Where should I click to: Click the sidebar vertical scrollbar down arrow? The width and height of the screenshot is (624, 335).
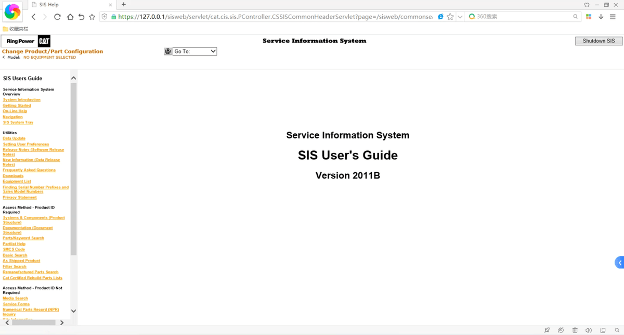73,311
